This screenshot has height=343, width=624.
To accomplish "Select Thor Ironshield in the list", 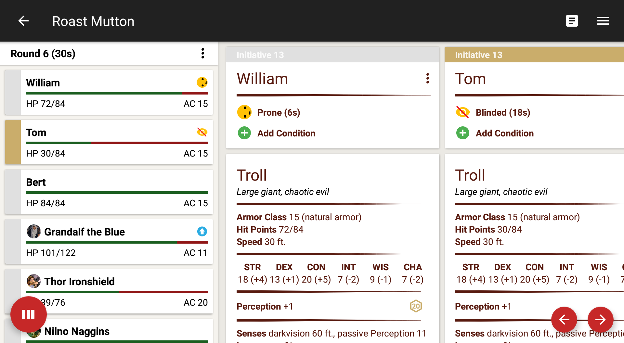I will click(x=109, y=291).
